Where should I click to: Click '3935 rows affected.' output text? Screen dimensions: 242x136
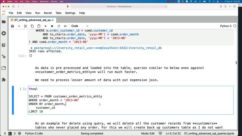[45, 51]
